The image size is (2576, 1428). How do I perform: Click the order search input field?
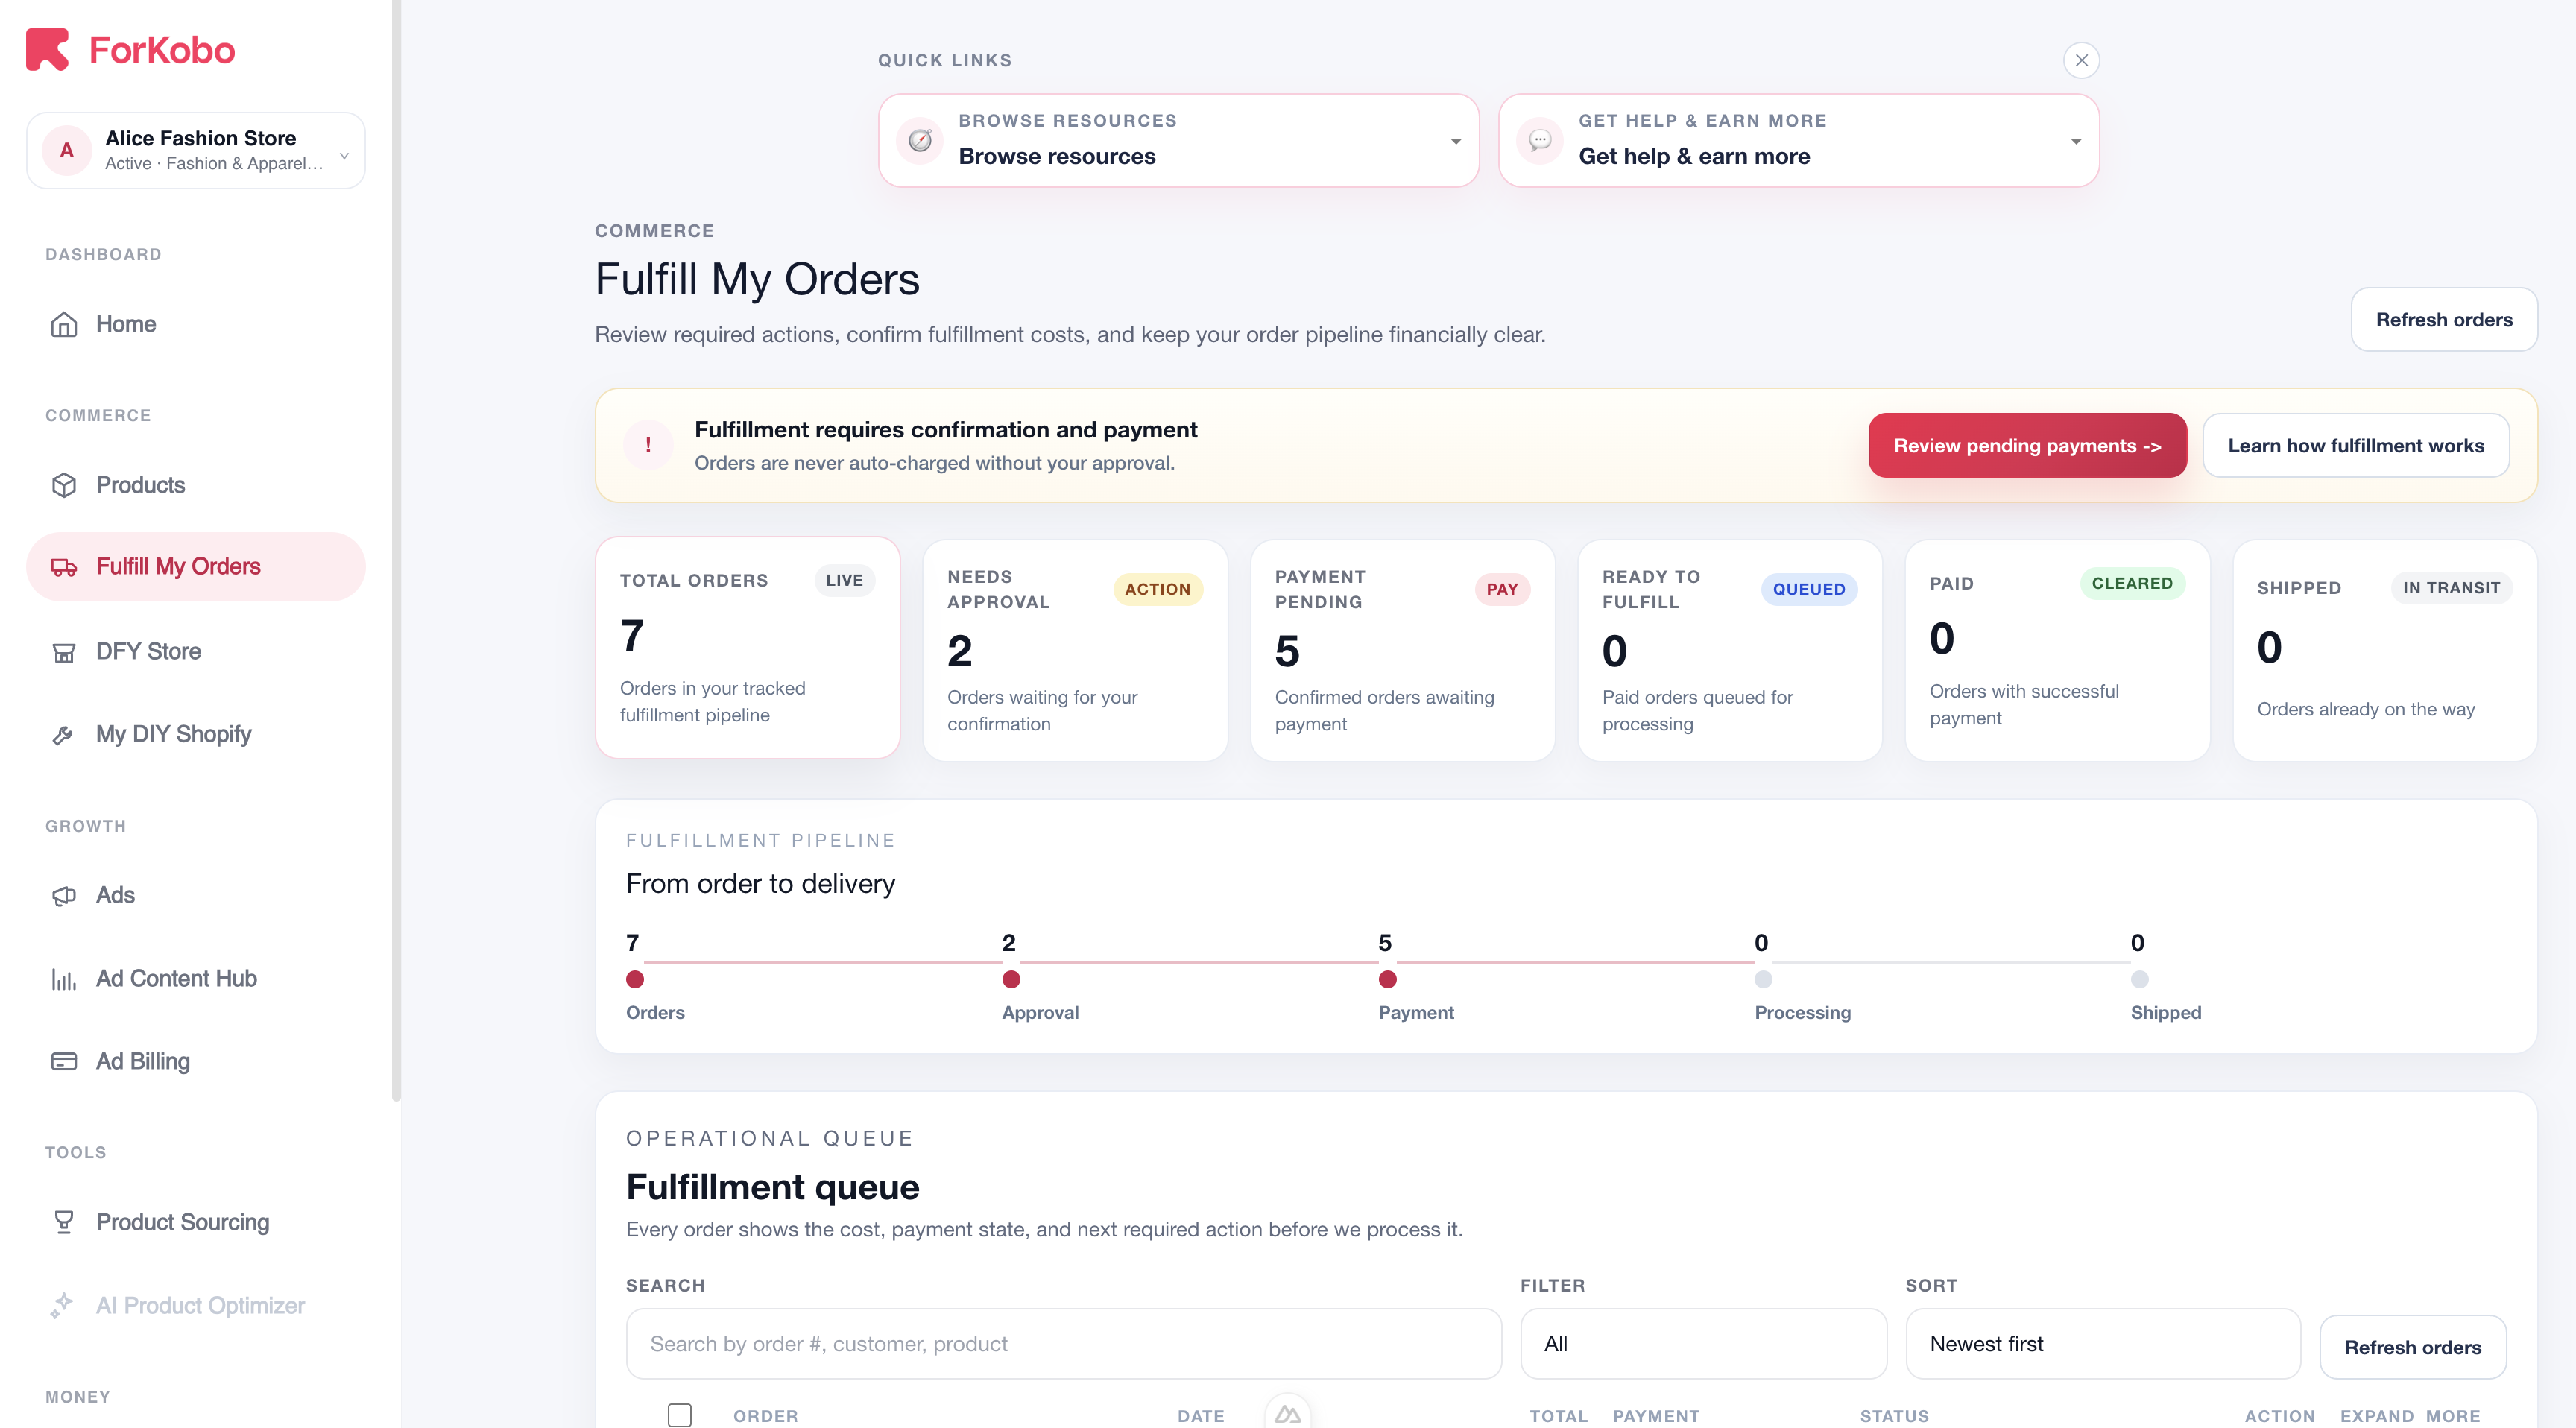(1063, 1343)
